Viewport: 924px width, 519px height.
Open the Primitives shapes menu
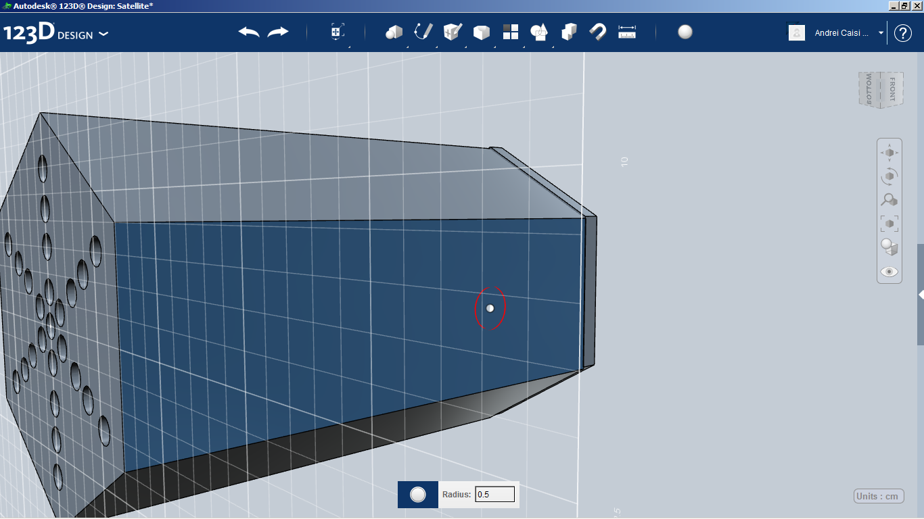pyautogui.click(x=394, y=32)
